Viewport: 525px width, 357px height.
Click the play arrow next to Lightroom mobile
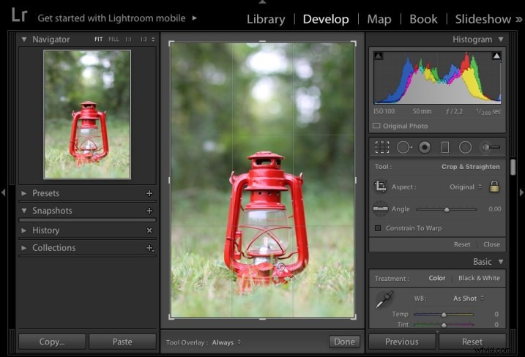point(195,18)
